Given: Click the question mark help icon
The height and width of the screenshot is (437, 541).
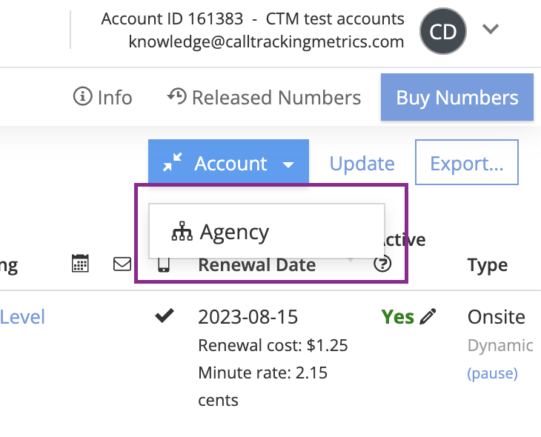Looking at the screenshot, I should coord(382,264).
